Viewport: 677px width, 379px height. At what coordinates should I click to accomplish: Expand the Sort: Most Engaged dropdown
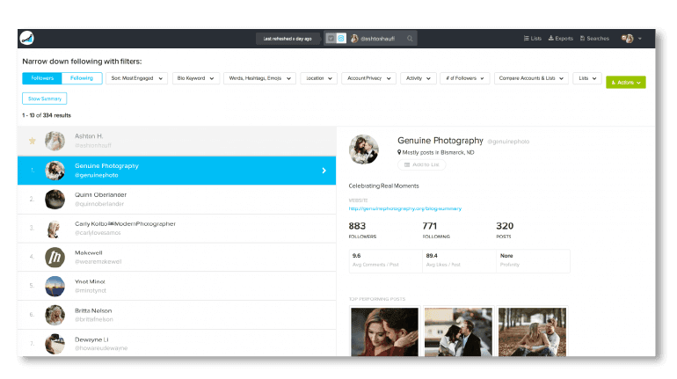pyautogui.click(x=136, y=79)
